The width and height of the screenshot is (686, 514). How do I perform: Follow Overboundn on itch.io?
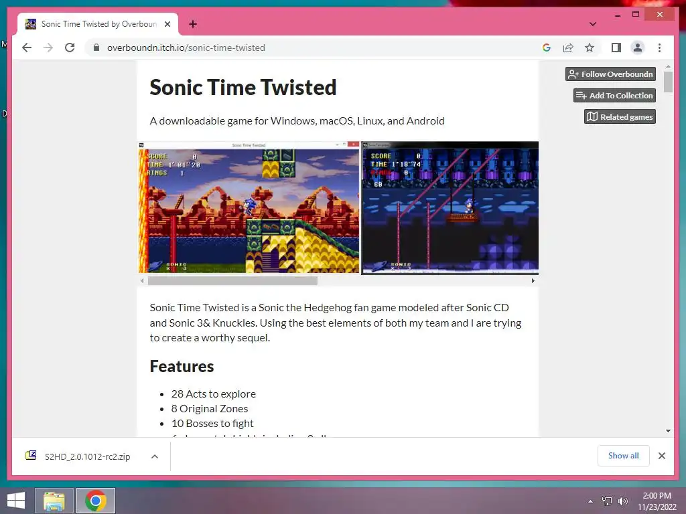[x=610, y=74]
